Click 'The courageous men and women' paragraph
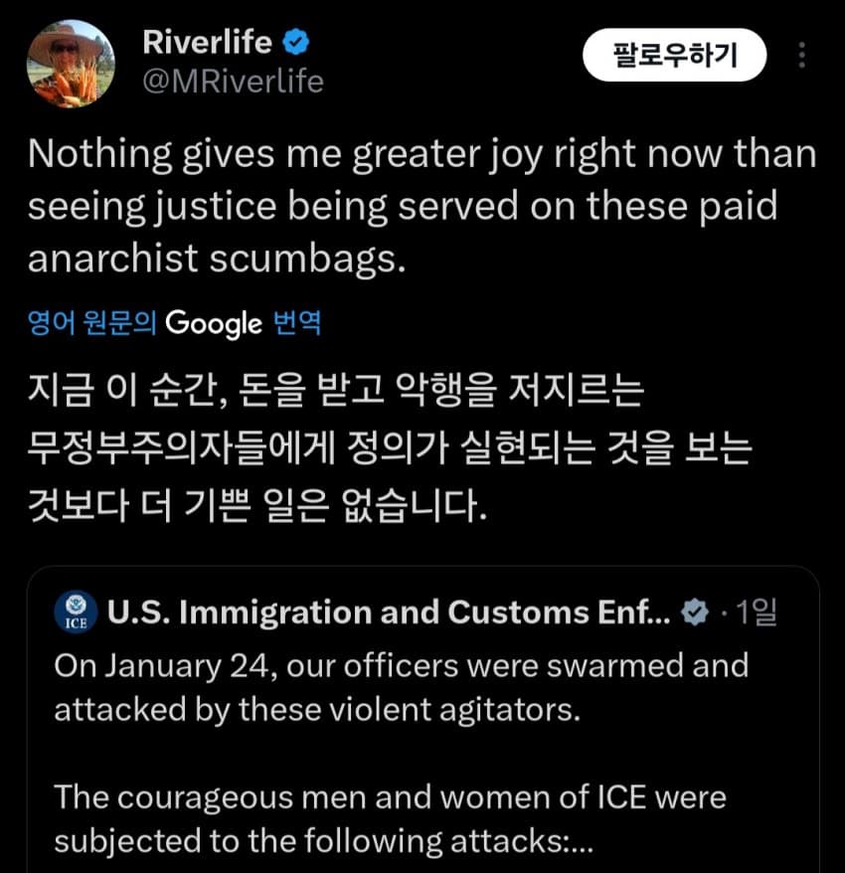The height and width of the screenshot is (873, 845). (x=390, y=796)
